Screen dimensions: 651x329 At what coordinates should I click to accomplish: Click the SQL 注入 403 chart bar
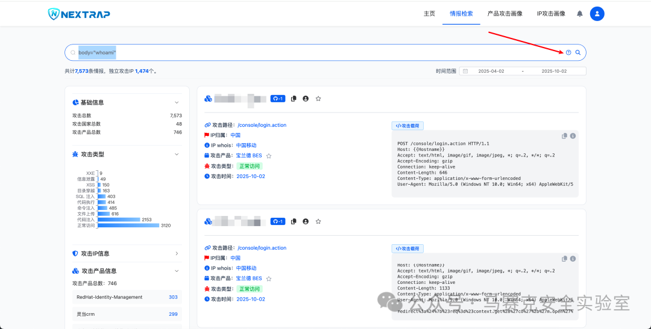coord(101,197)
